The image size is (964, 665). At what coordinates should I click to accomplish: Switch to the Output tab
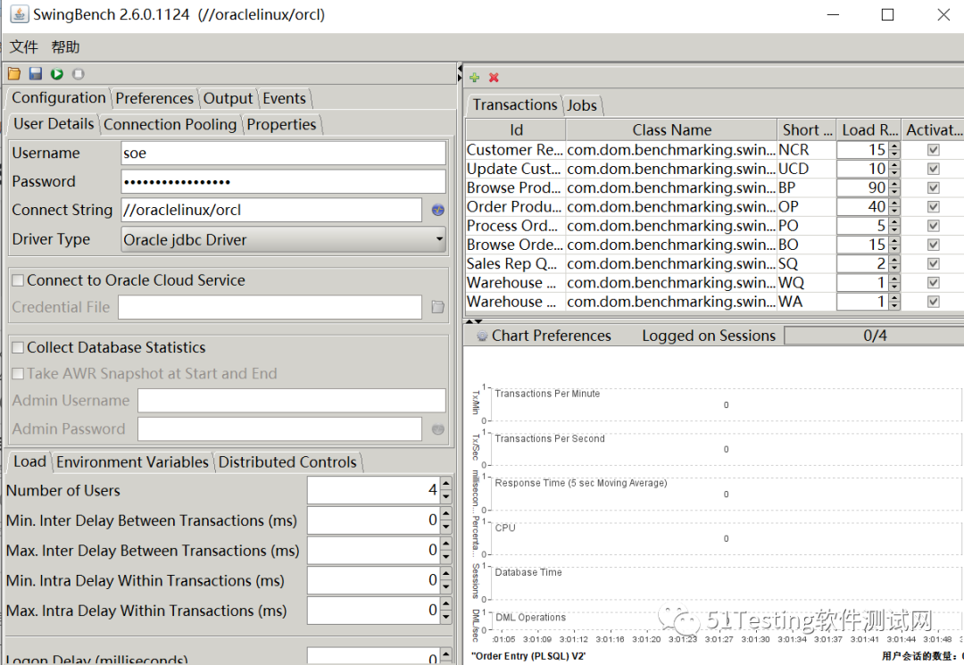(229, 98)
